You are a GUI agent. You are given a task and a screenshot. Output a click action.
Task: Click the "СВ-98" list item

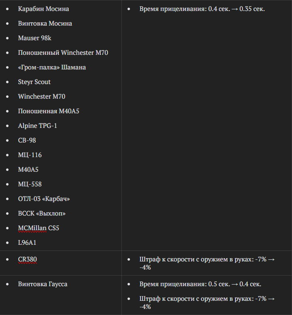coord(27,140)
